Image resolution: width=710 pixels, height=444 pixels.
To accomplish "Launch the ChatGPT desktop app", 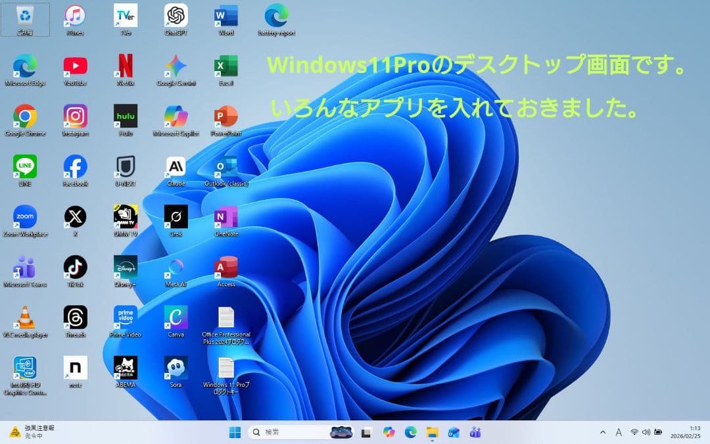I will [x=176, y=20].
